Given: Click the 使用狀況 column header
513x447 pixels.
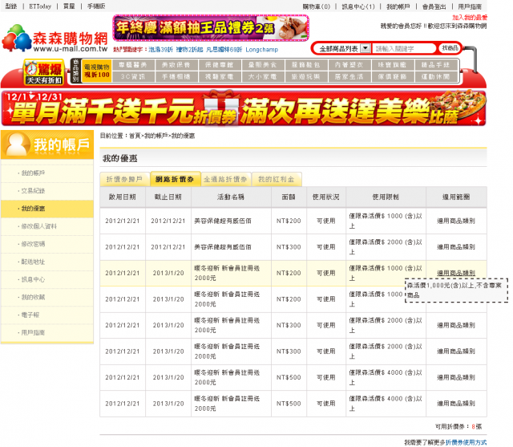Looking at the screenshot, I should click(x=326, y=197).
